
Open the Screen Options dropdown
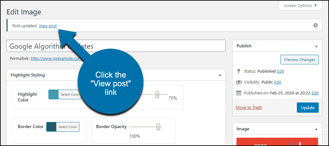[300, 6]
